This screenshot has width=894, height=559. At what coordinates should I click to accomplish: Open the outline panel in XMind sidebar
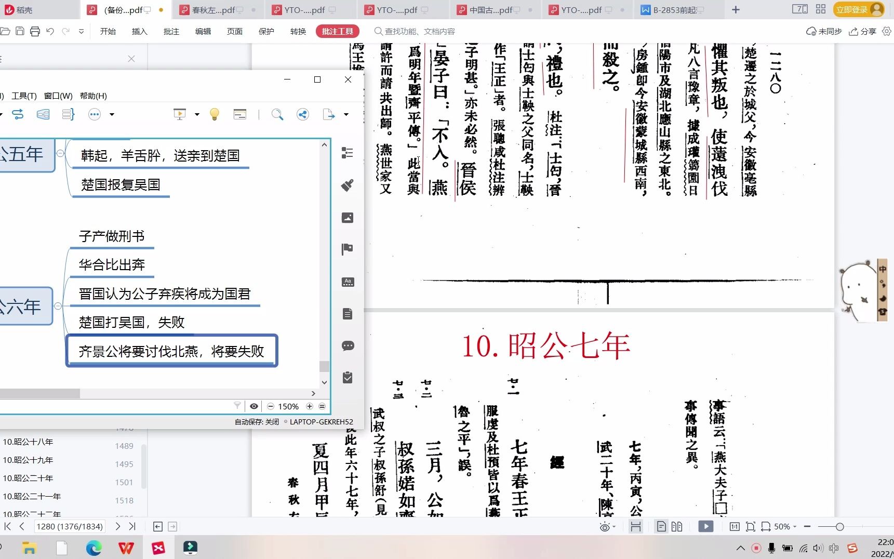coord(348,153)
